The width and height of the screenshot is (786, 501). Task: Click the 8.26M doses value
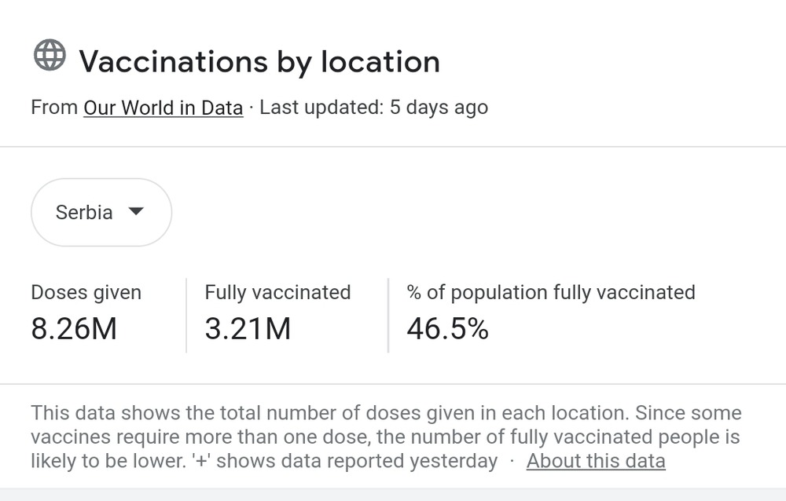tap(74, 328)
